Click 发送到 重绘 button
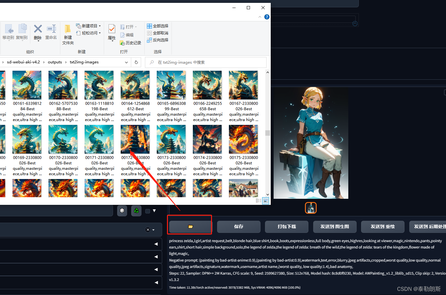The height and width of the screenshot is (295, 446). tap(383, 227)
